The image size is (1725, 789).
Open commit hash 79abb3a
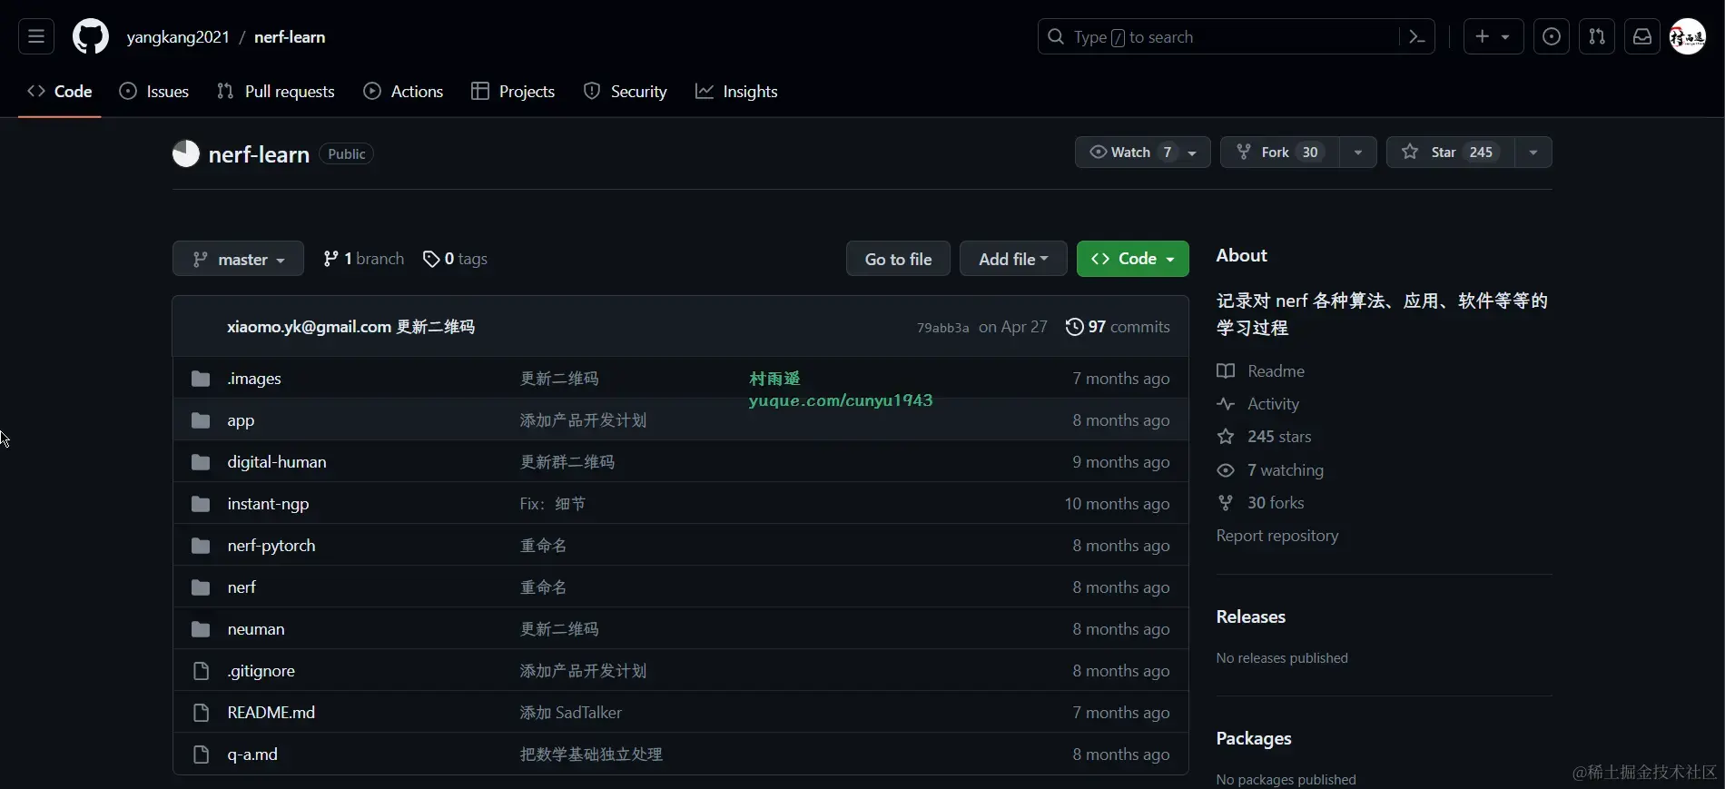point(942,328)
